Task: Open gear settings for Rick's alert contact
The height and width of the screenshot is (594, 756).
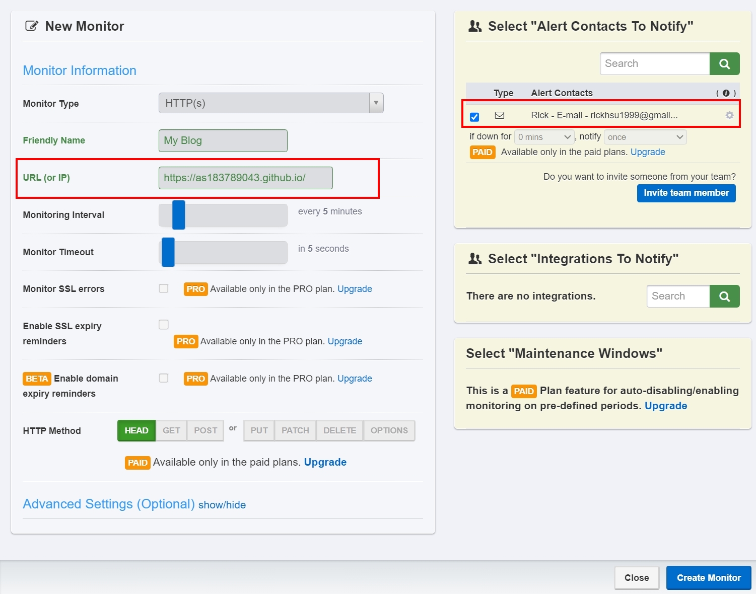Action: coord(729,115)
